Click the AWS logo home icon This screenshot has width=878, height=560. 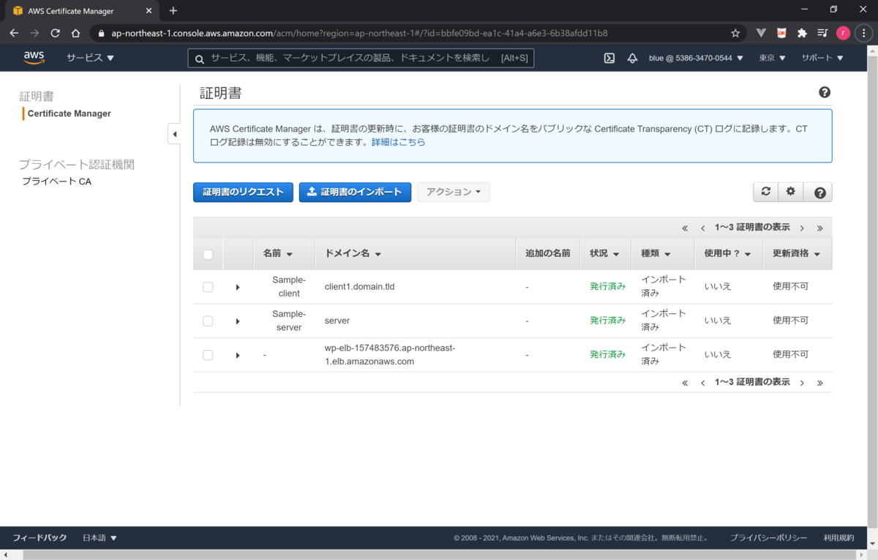(x=34, y=58)
